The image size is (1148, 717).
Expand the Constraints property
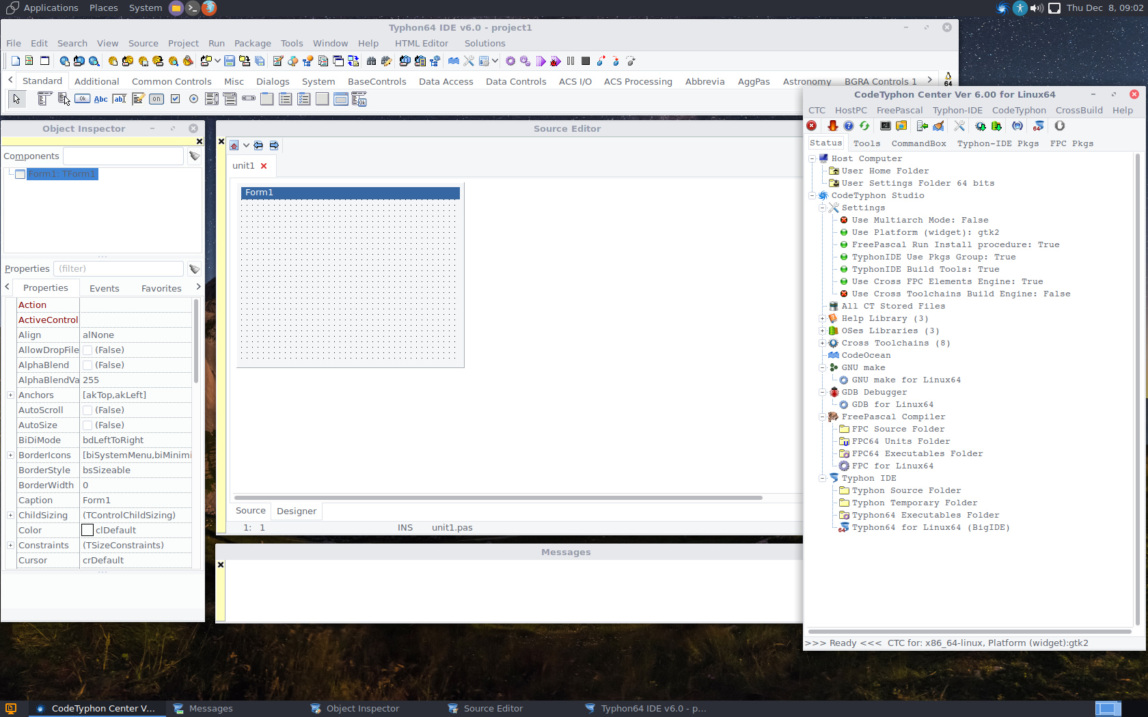(x=10, y=546)
